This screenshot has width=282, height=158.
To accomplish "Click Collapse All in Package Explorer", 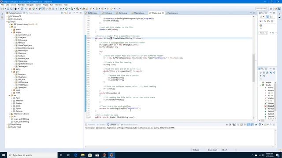I will point(62,13).
